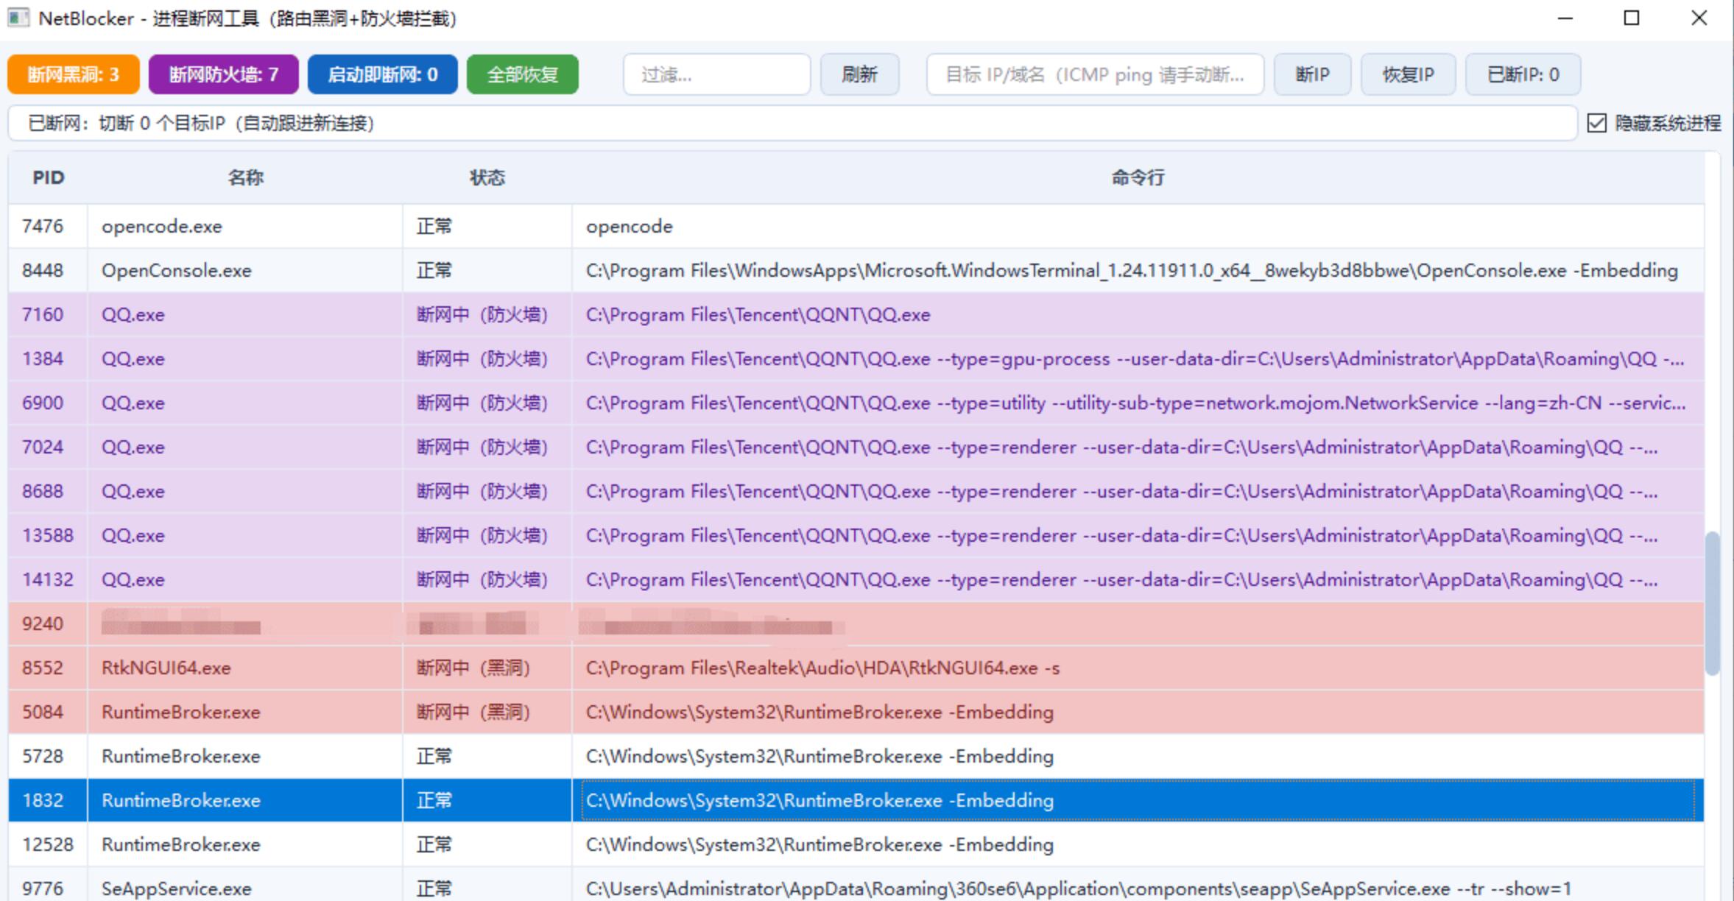Click the 已断网 status bar text
Image resolution: width=1734 pixels, height=901 pixels.
tap(201, 123)
